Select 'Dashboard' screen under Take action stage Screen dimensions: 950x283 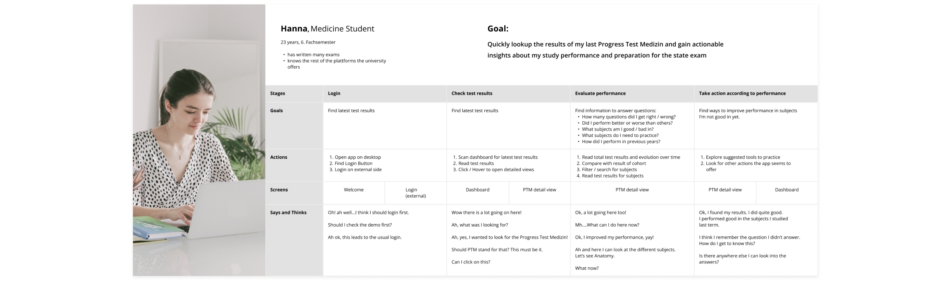[787, 190]
